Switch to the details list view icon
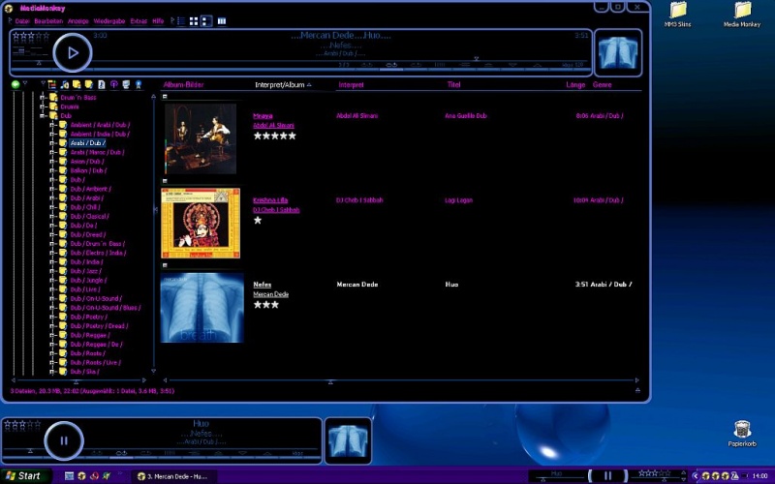The image size is (775, 484). (181, 20)
